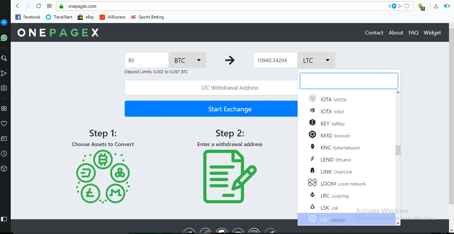Open the AliExpress bookmark

click(112, 17)
